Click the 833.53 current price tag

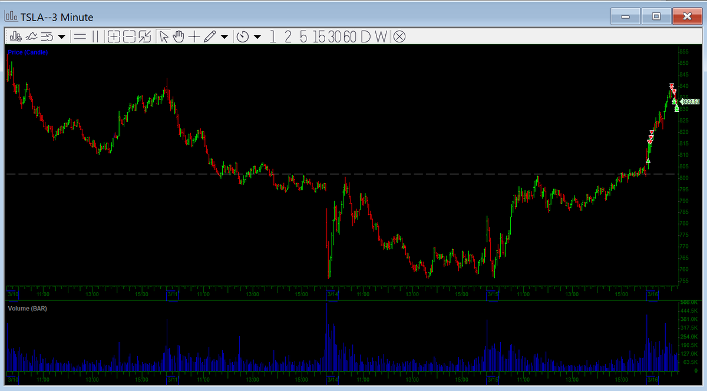tap(690, 102)
